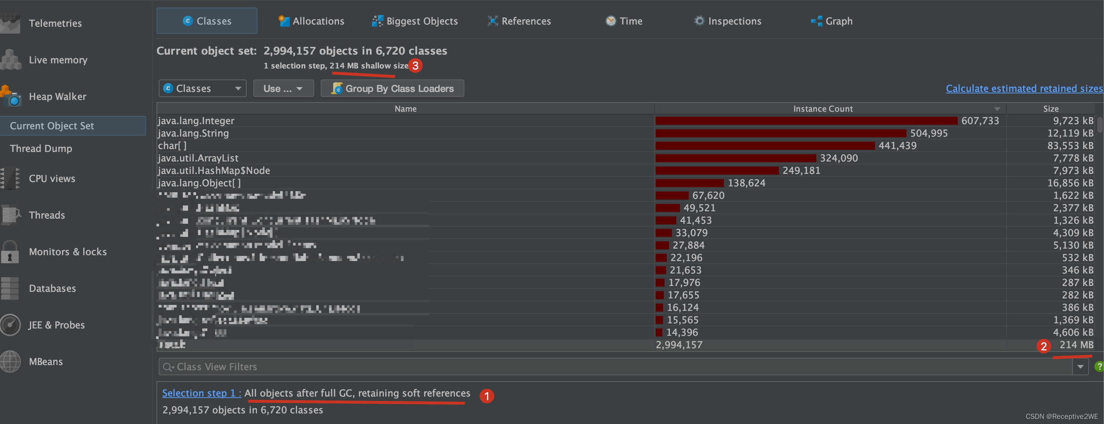
Task: Select the java.lang.Object[ ] row
Action: pyautogui.click(x=626, y=183)
